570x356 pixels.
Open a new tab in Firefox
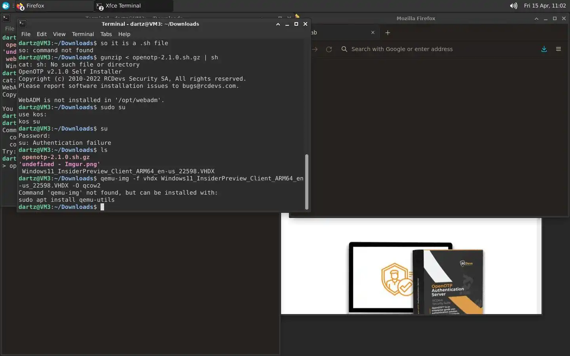click(388, 32)
